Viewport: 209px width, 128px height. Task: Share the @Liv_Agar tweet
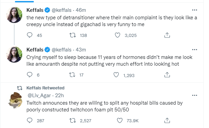pos(167,121)
